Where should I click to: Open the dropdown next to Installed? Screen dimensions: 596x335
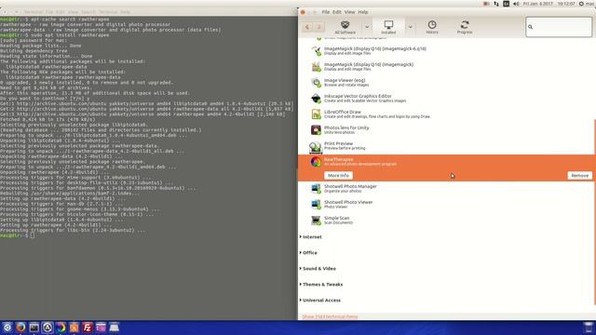pyautogui.click(x=410, y=27)
